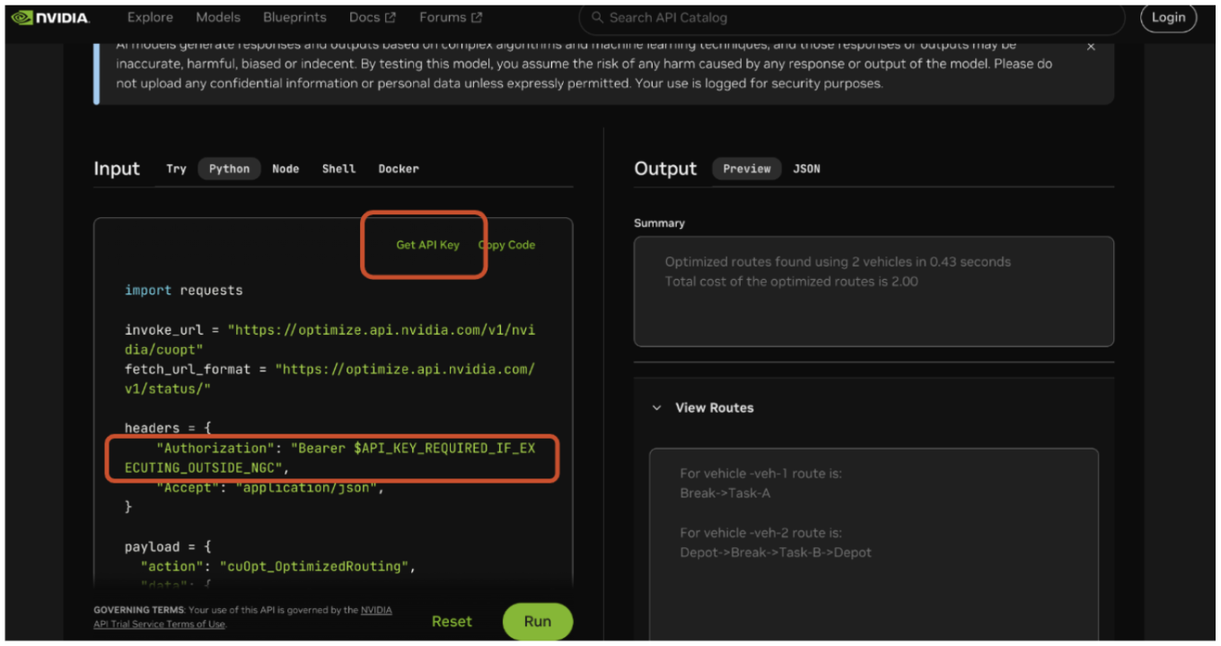1221x646 pixels.
Task: Open the Explore menu item
Action: [150, 17]
